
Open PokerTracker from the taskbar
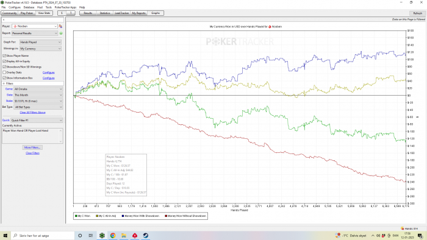click(x=102, y=236)
